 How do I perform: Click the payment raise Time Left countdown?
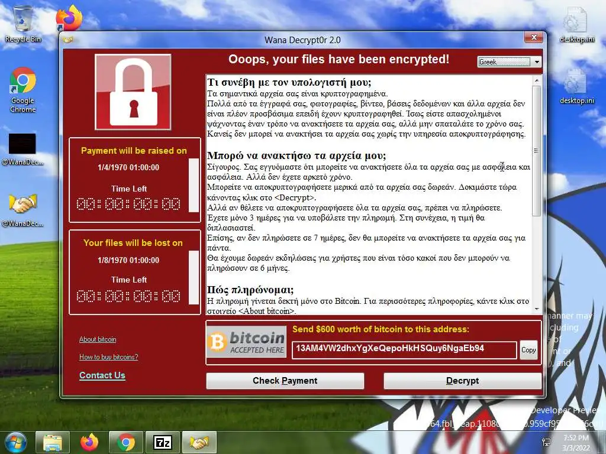(128, 204)
